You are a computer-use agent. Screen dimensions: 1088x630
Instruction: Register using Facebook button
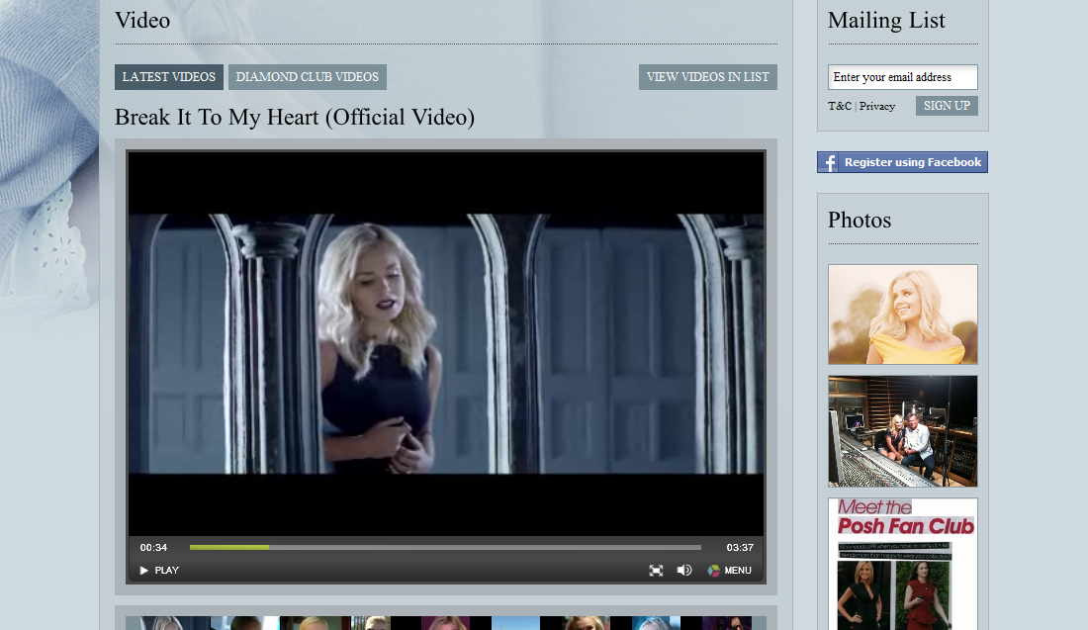click(x=902, y=162)
